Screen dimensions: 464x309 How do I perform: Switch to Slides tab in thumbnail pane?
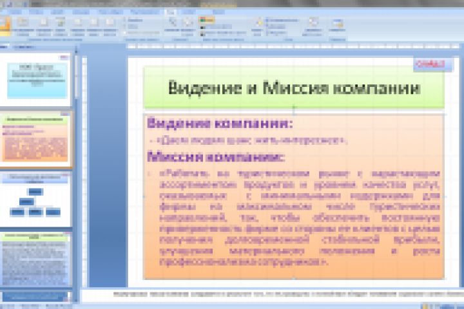pyautogui.click(x=4, y=47)
